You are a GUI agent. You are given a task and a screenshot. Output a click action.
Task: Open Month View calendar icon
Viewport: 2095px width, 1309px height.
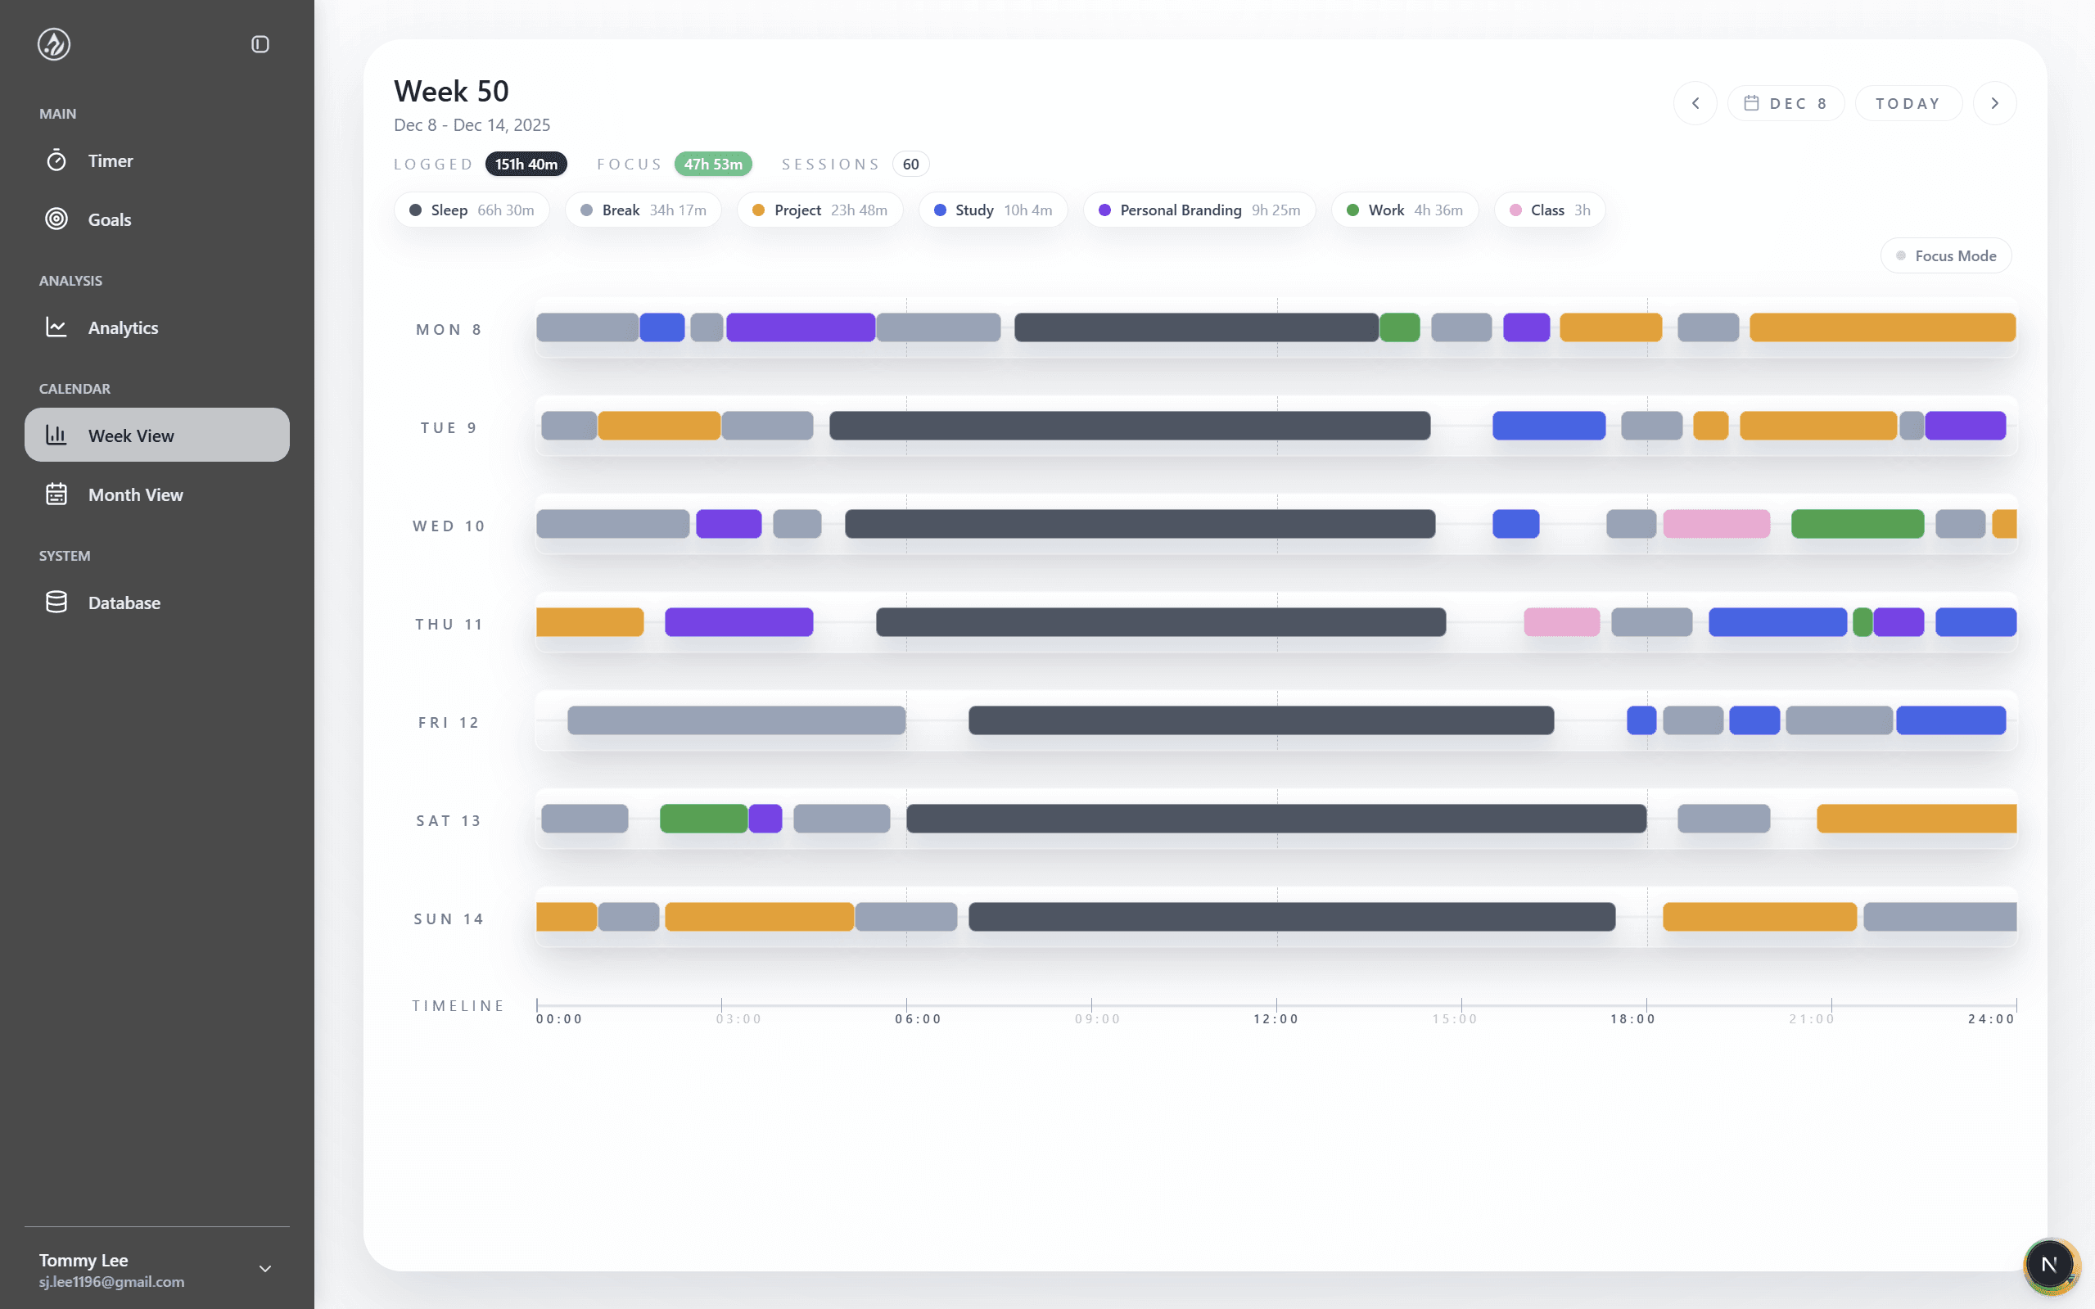tap(56, 494)
